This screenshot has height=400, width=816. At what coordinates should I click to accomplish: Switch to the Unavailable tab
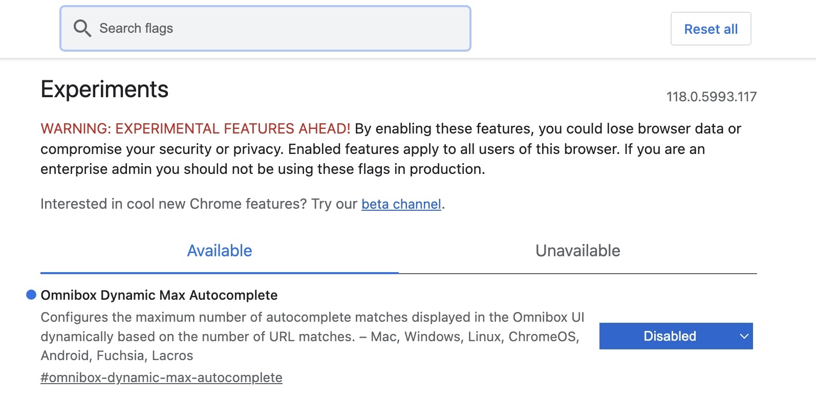[577, 251]
